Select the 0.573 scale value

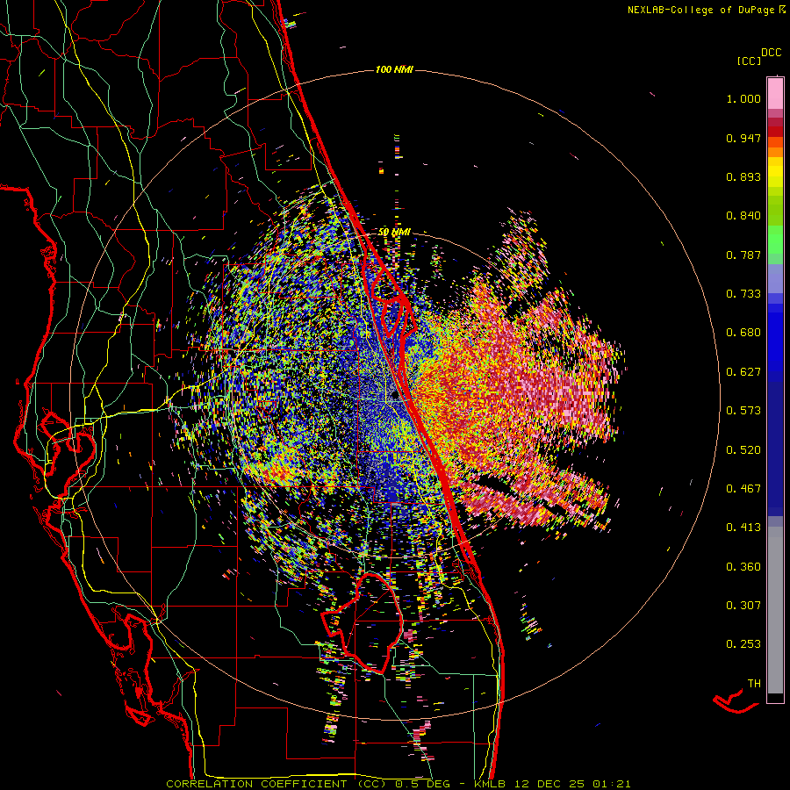(743, 411)
